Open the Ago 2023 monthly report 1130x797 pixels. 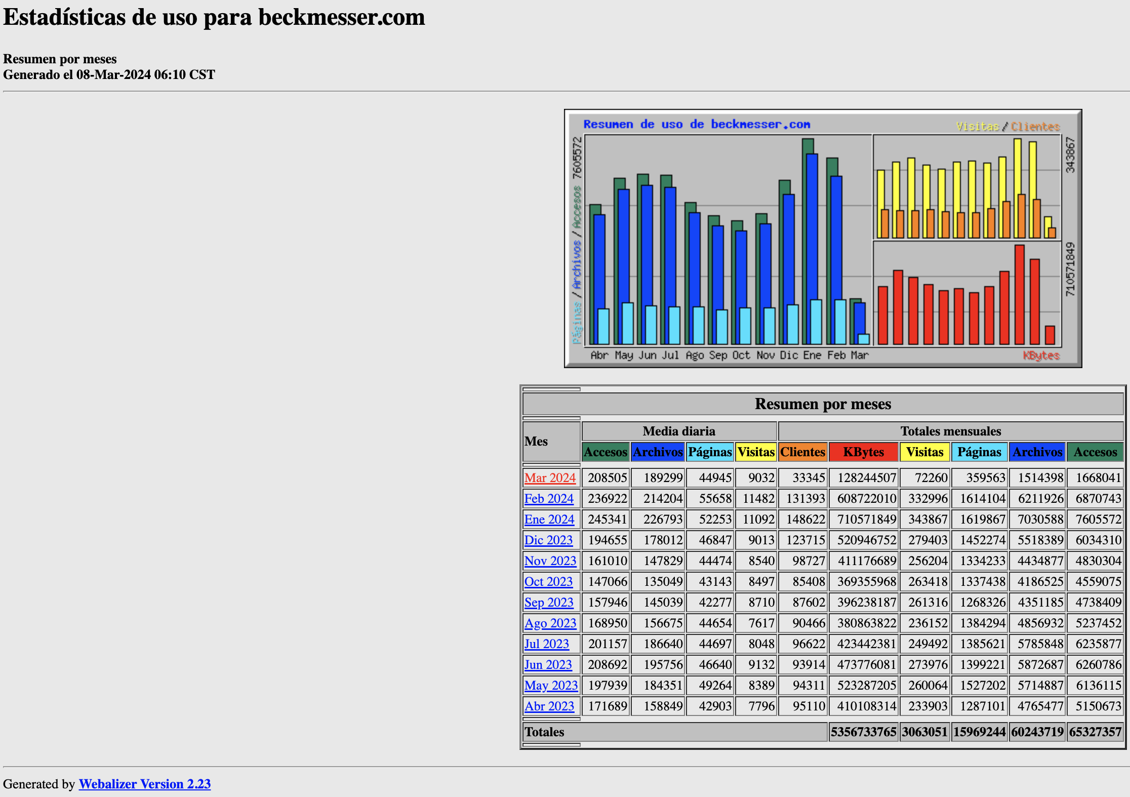click(x=550, y=623)
